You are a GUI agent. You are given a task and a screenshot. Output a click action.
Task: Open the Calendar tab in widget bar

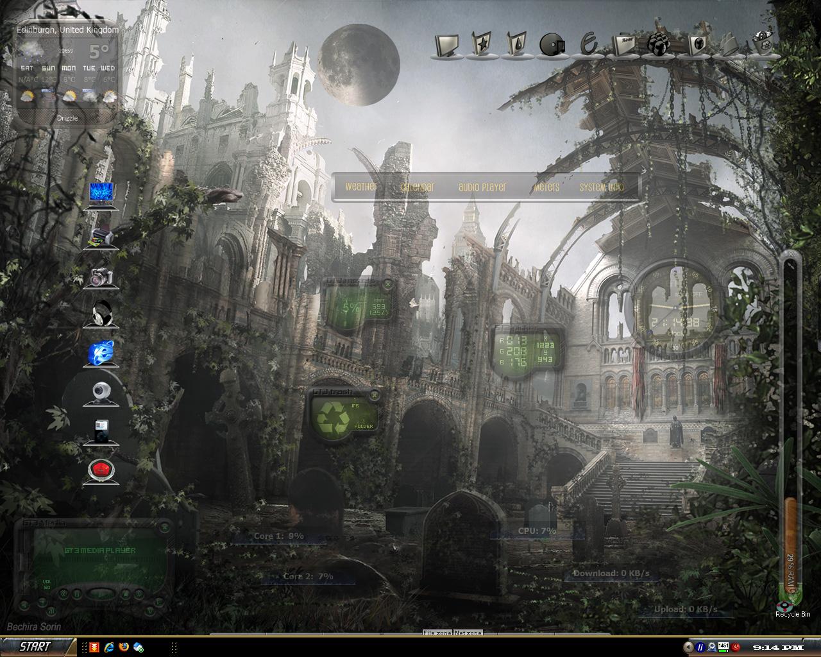point(417,187)
